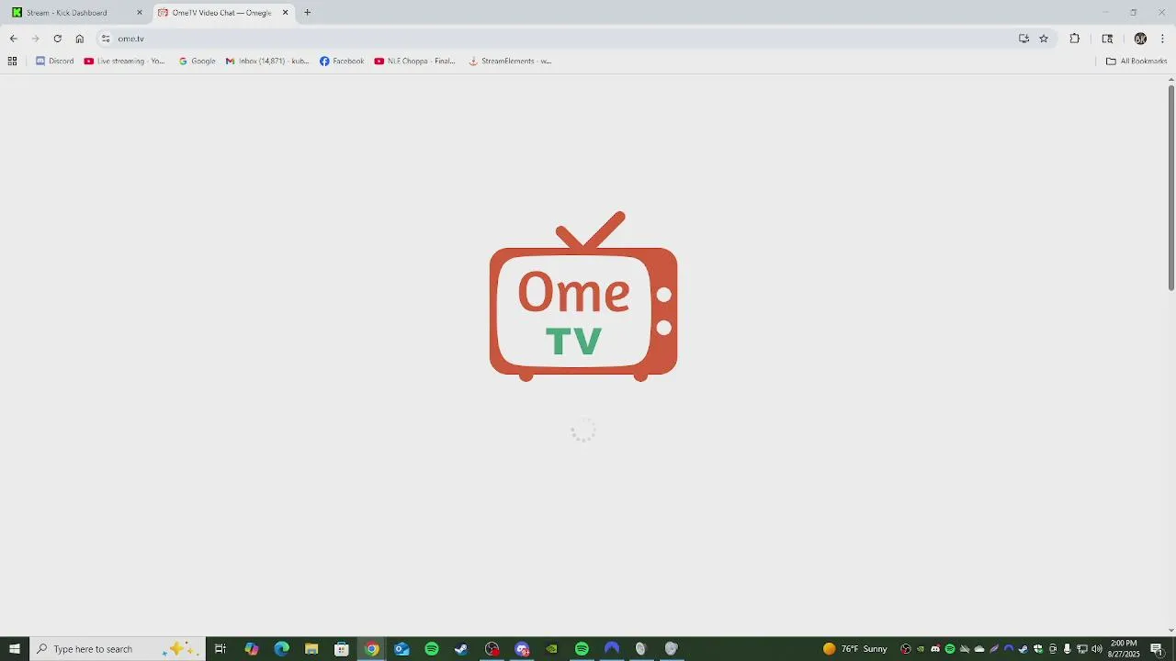Open the All Bookmarks folder

pos(1136,62)
